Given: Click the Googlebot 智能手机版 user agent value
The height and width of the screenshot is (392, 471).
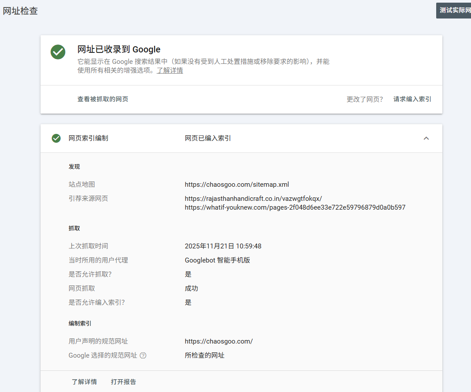Looking at the screenshot, I should point(217,260).
